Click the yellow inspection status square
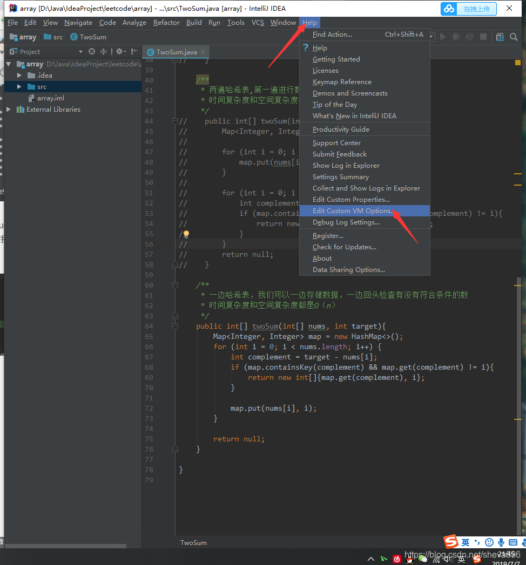Image resolution: width=526 pixels, height=565 pixels. (518, 63)
